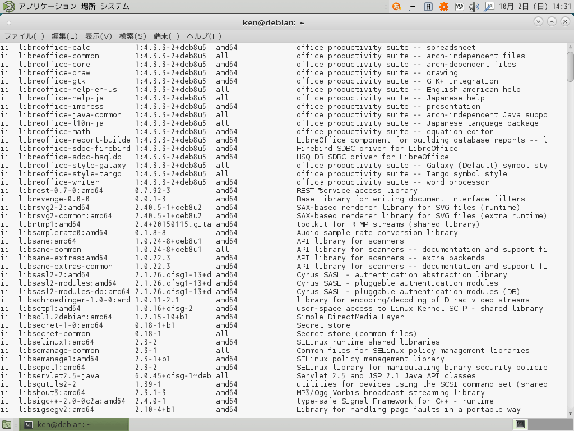574x431 pixels.
Task: Click the ken@debian taskbar window button
Action: point(74,424)
